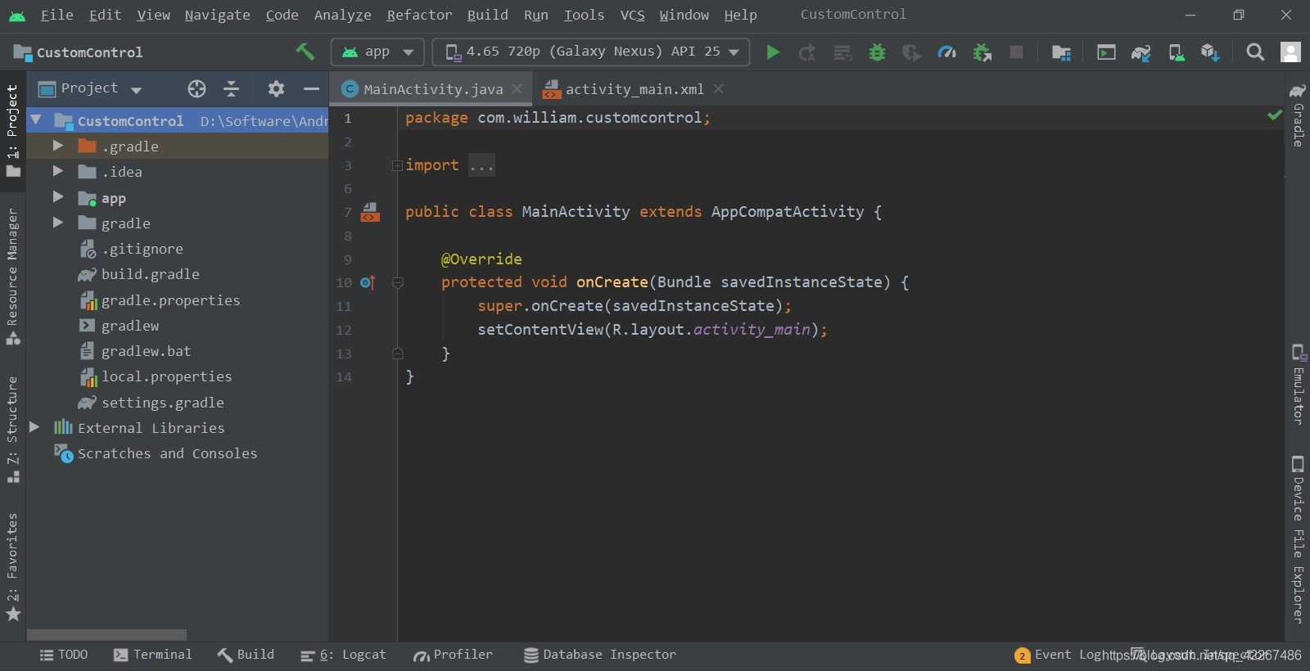Image resolution: width=1310 pixels, height=671 pixels.
Task: Collapse the CustomControl root node
Action: pyautogui.click(x=36, y=119)
